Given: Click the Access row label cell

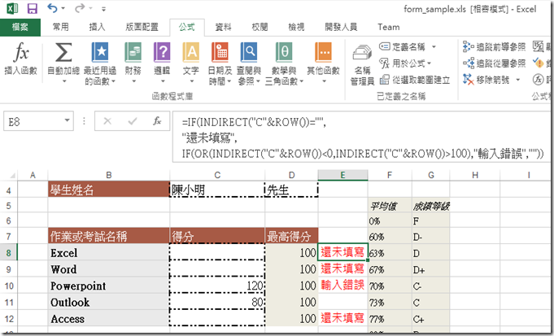Looking at the screenshot, I should coord(109,319).
